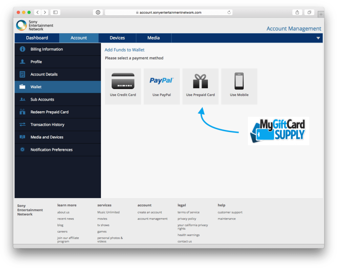This screenshot has height=268, width=337.
Task: Switch to the Media tab
Action: [153, 38]
